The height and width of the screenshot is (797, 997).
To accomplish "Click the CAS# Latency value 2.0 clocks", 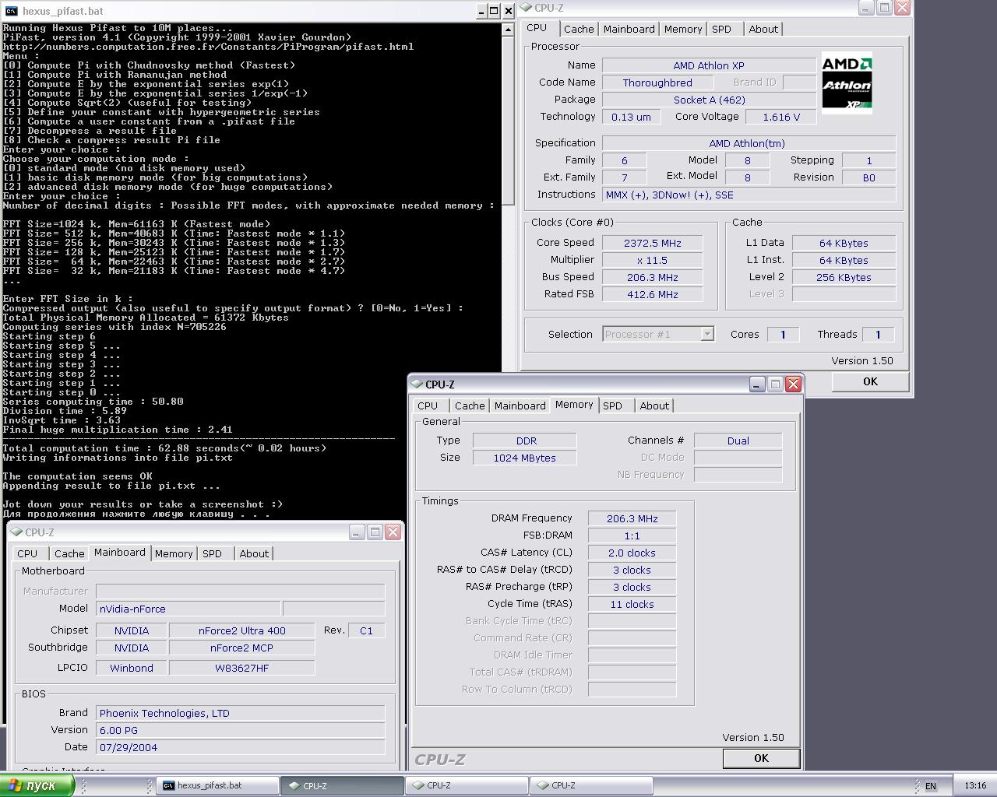I will tap(632, 553).
